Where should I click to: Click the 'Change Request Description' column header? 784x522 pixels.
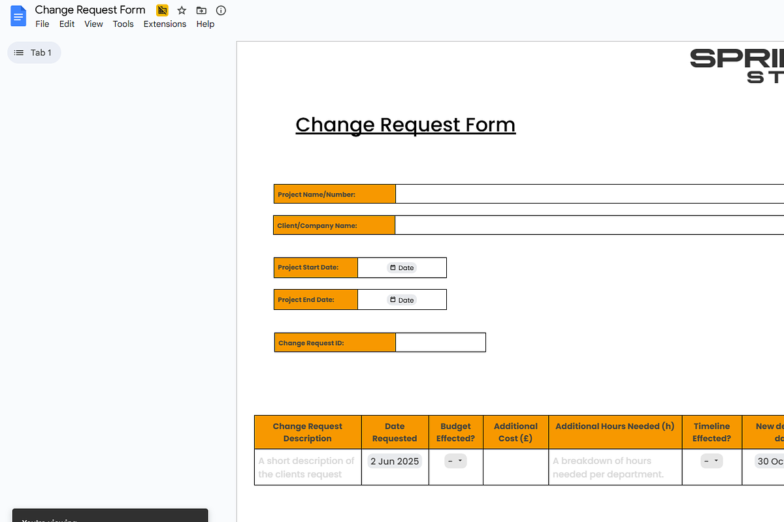point(308,432)
